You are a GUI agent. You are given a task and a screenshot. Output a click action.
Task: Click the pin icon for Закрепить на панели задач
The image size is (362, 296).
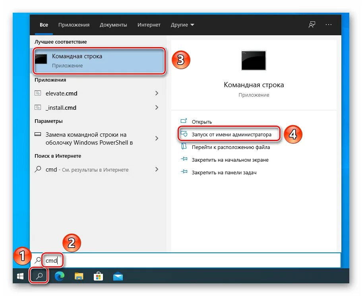click(184, 172)
